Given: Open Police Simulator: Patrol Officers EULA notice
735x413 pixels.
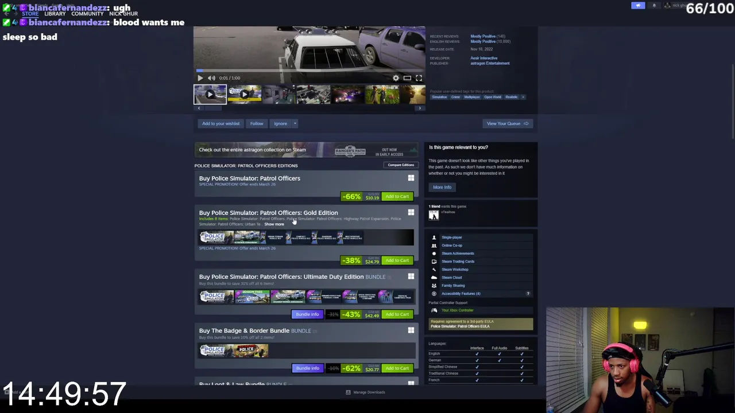Looking at the screenshot, I should [x=481, y=324].
